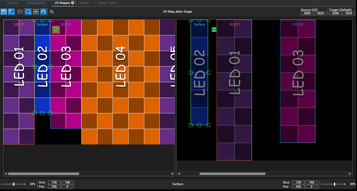Click left scroll arrow of target view
The image size is (357, 191).
click(179, 174)
